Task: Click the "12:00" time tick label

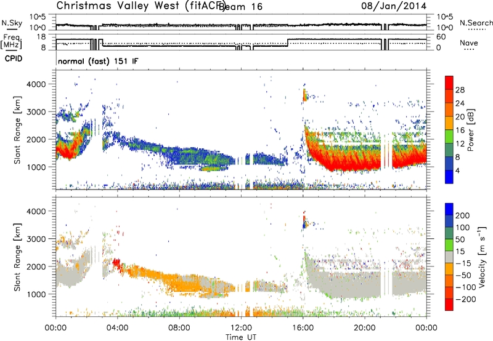Action: pyautogui.click(x=241, y=328)
